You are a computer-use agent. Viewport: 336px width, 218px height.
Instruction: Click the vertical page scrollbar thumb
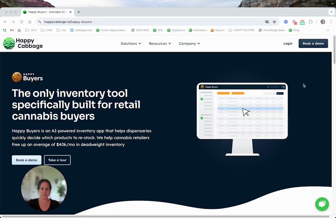[x=334, y=50]
